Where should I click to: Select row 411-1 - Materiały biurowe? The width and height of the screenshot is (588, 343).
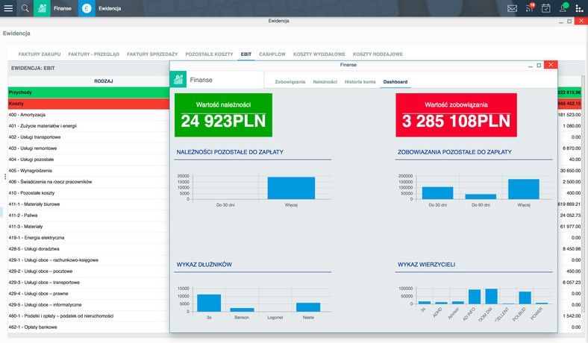pyautogui.click(x=89, y=204)
